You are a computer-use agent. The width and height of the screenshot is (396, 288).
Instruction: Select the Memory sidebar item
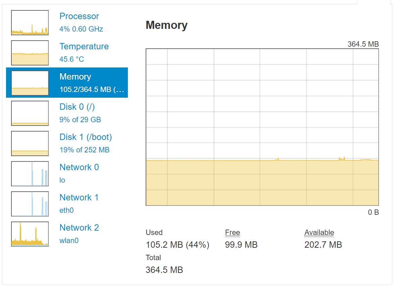[x=75, y=77]
